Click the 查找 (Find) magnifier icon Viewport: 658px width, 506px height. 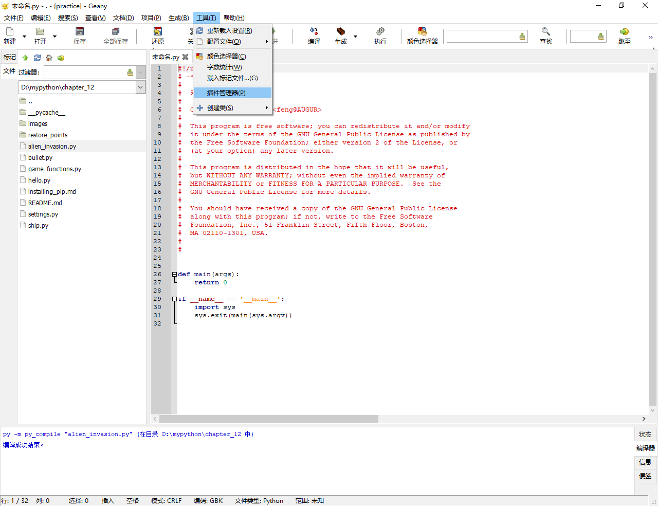point(546,32)
